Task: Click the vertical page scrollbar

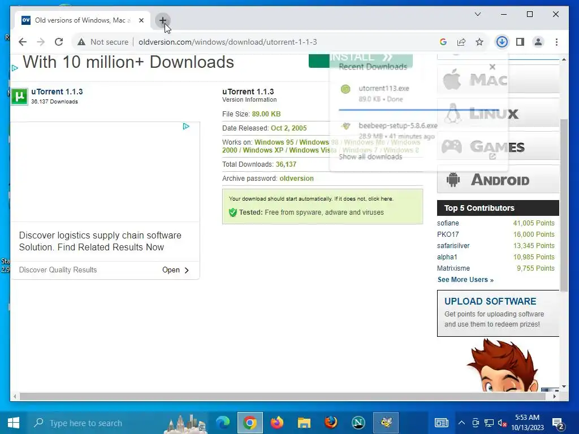Action: click(564, 205)
